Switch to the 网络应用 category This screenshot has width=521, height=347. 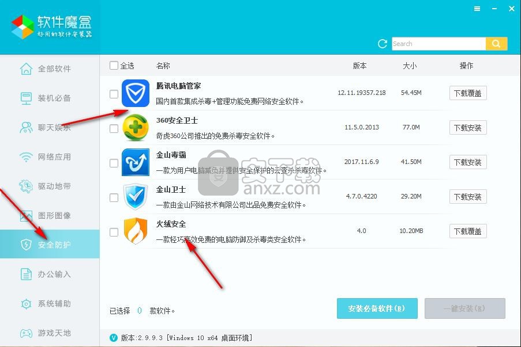click(x=50, y=157)
